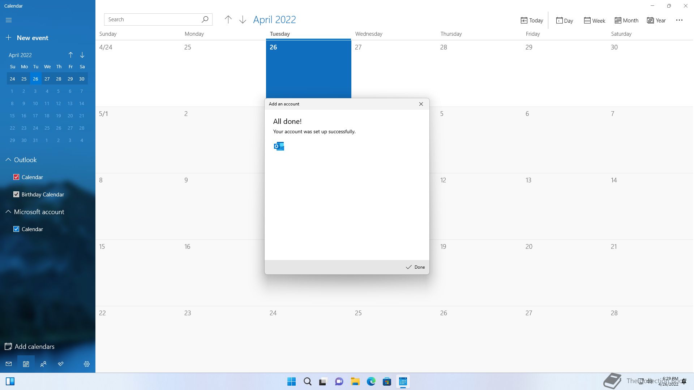Uncheck Microsoft account Calendar checkbox
Screen dimensions: 694x390
coord(16,229)
